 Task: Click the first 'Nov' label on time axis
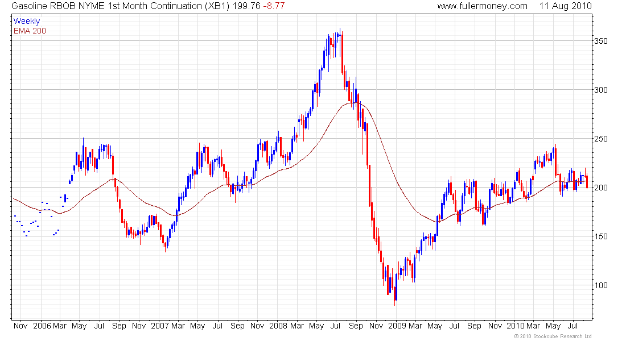pos(20,326)
